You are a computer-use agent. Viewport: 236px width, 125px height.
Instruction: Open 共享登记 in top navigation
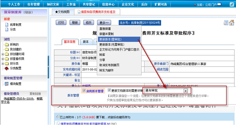(89, 4)
